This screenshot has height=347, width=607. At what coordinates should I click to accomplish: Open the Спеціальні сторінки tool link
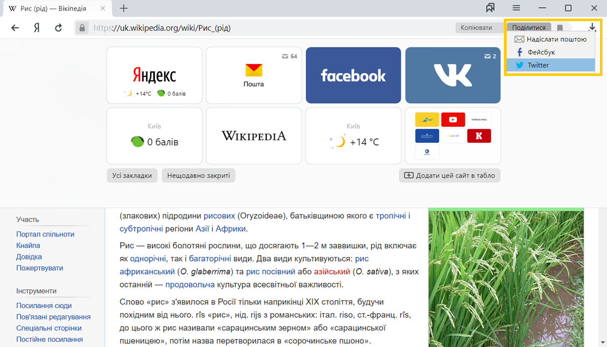[49, 328]
